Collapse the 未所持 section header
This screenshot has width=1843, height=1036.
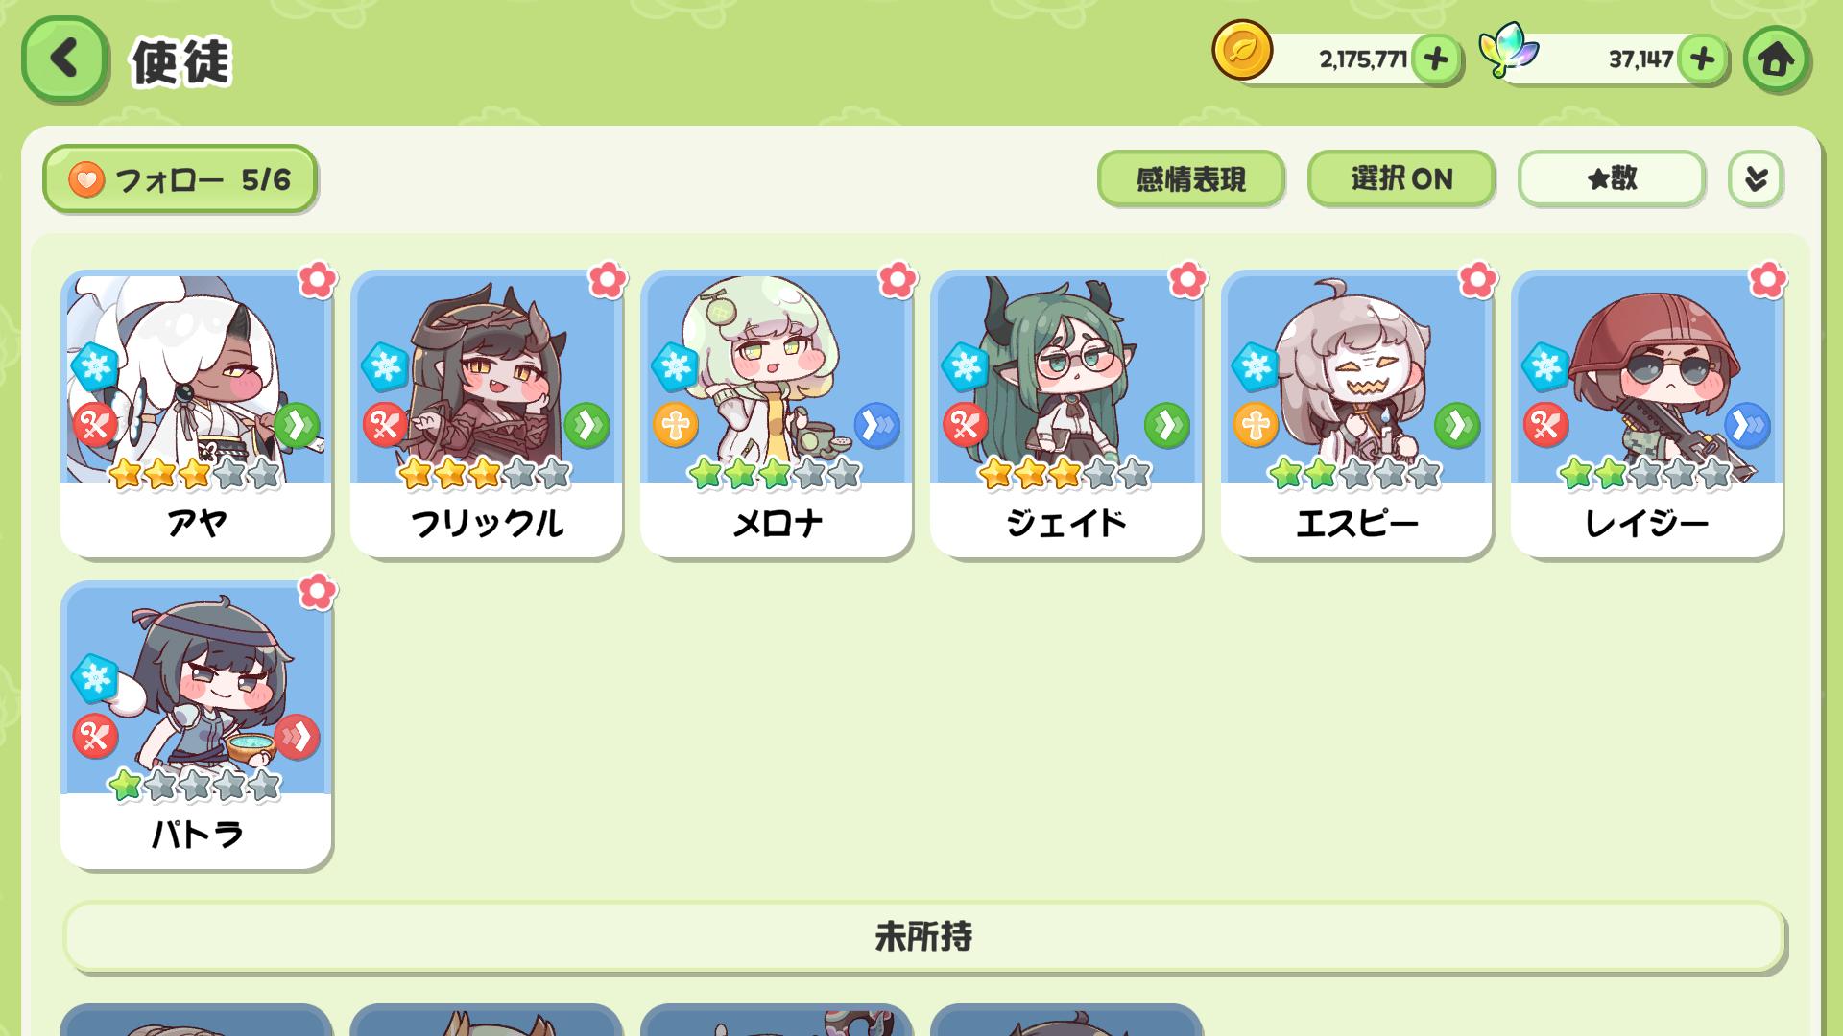pyautogui.click(x=923, y=936)
